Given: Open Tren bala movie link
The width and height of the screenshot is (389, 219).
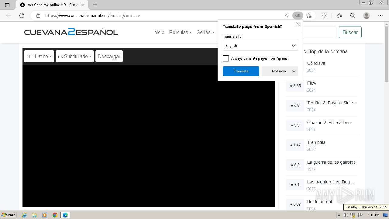Looking at the screenshot, I should pos(316,142).
